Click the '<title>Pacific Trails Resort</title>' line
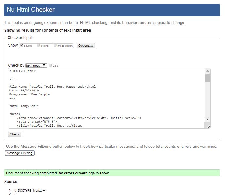This screenshot has height=196, width=226. [x=50, y=126]
